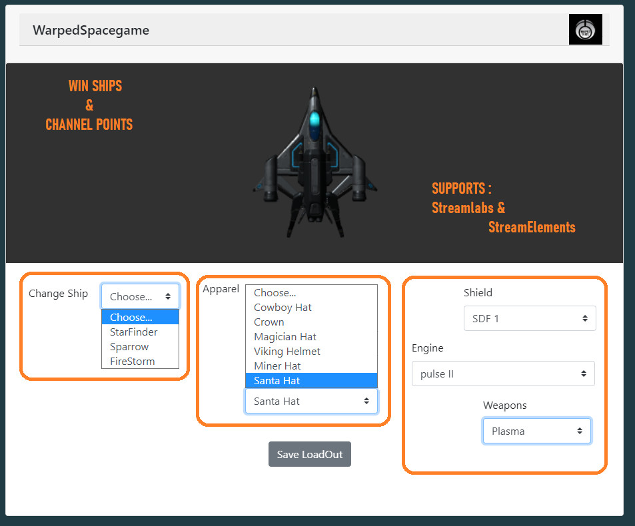This screenshot has height=526, width=635.
Task: Choose Crown from the Apparel list
Action: pyautogui.click(x=269, y=322)
